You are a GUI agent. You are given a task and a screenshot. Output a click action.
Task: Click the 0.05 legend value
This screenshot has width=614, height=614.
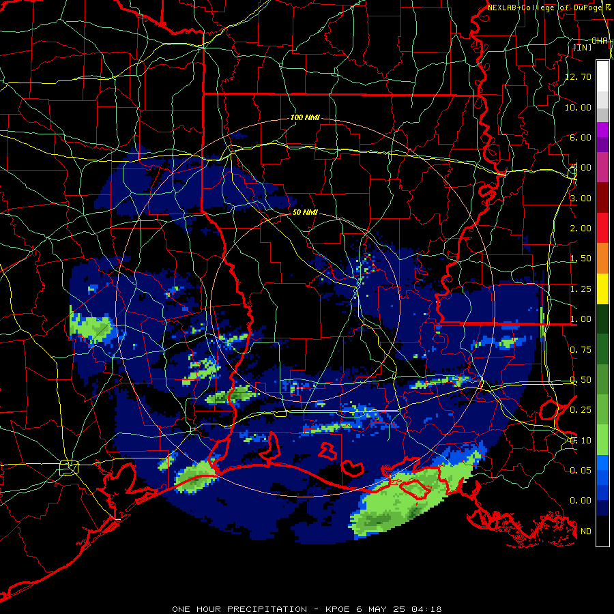(581, 470)
